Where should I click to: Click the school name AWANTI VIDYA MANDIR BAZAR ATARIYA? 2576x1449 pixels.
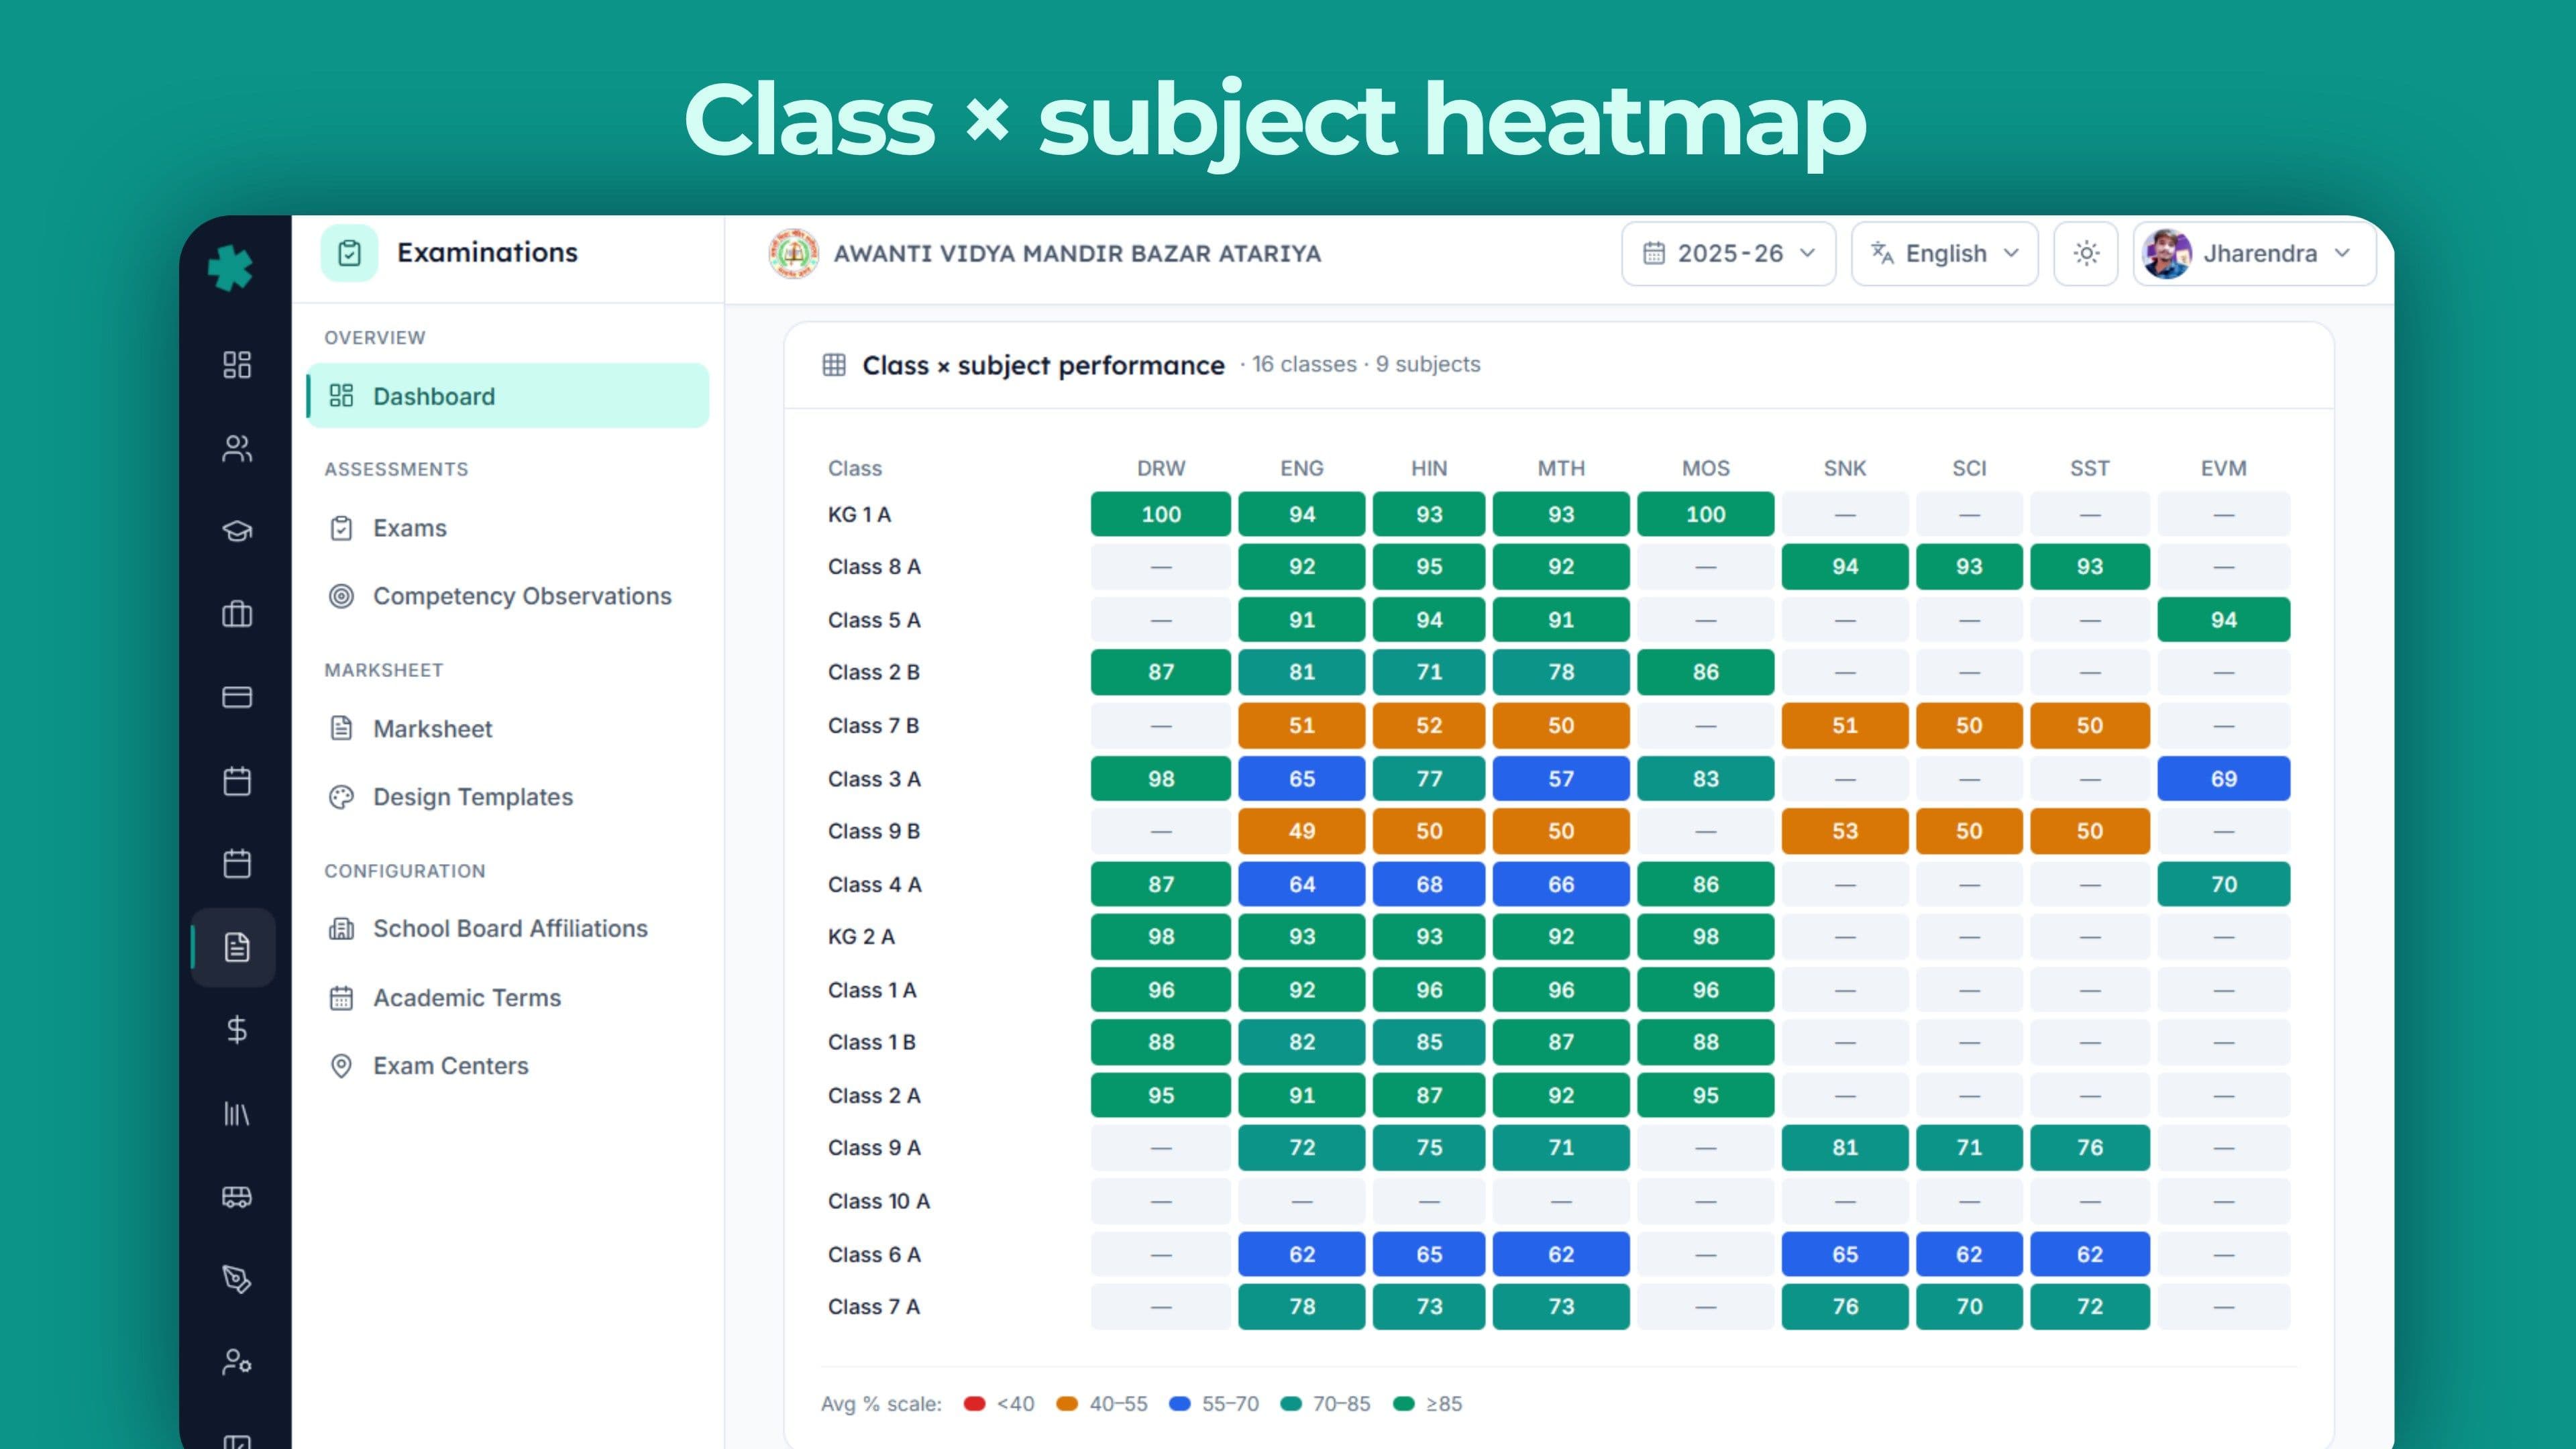click(1077, 254)
